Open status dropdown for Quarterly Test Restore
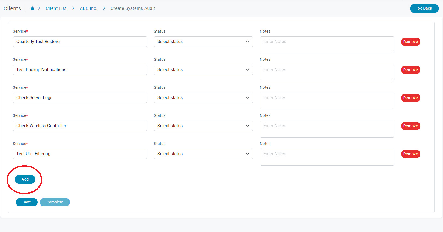443x232 pixels. pyautogui.click(x=203, y=42)
